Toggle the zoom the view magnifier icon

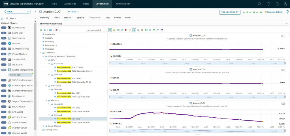coord(134,30)
